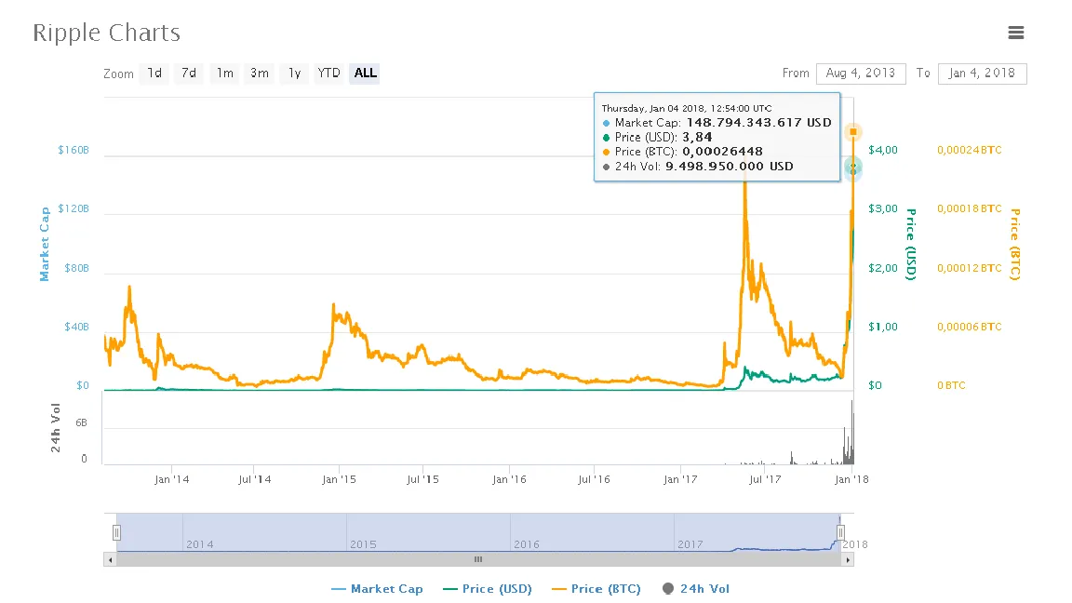Image resolution: width=1072 pixels, height=603 pixels.
Task: Click the $80B axis label
Action: point(76,268)
